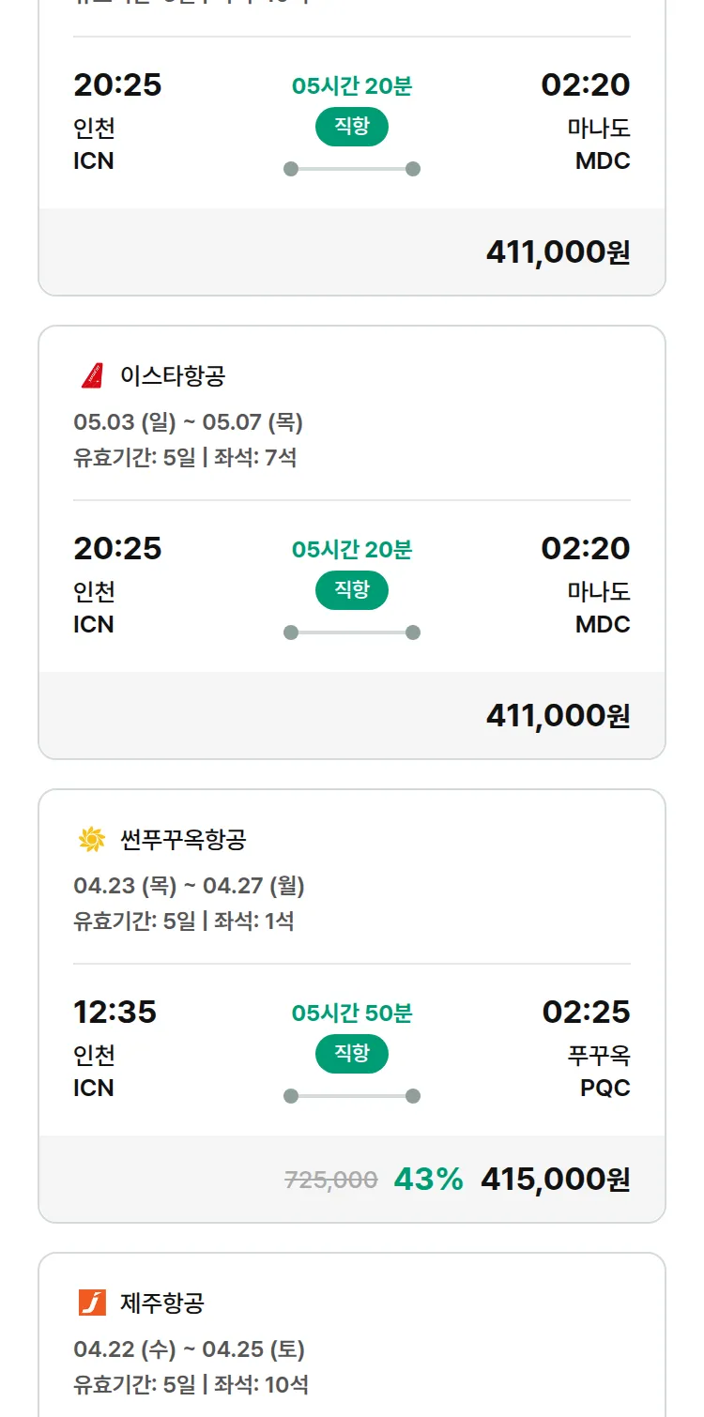This screenshot has width=704, height=1417.
Task: Tap the 직항 badge on the 썬푸꾸옥항공 card
Action: coord(352,1054)
